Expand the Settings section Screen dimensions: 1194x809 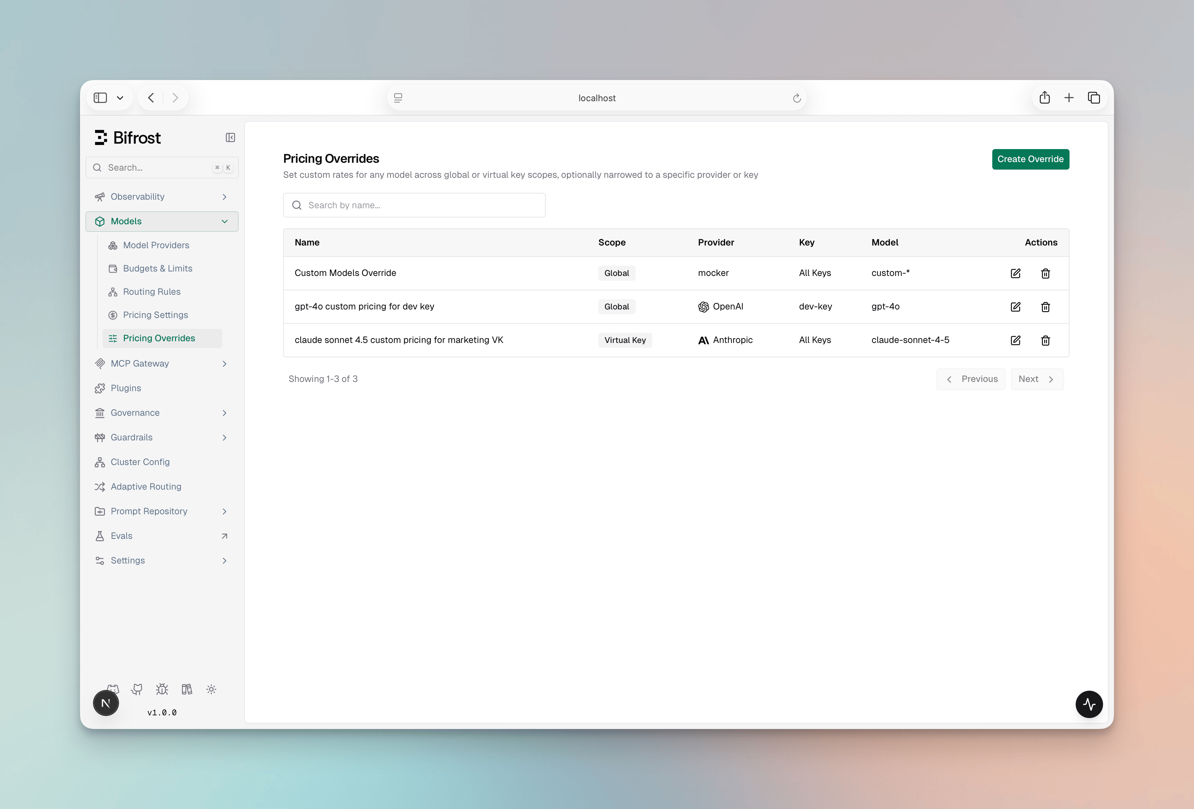[x=162, y=561]
